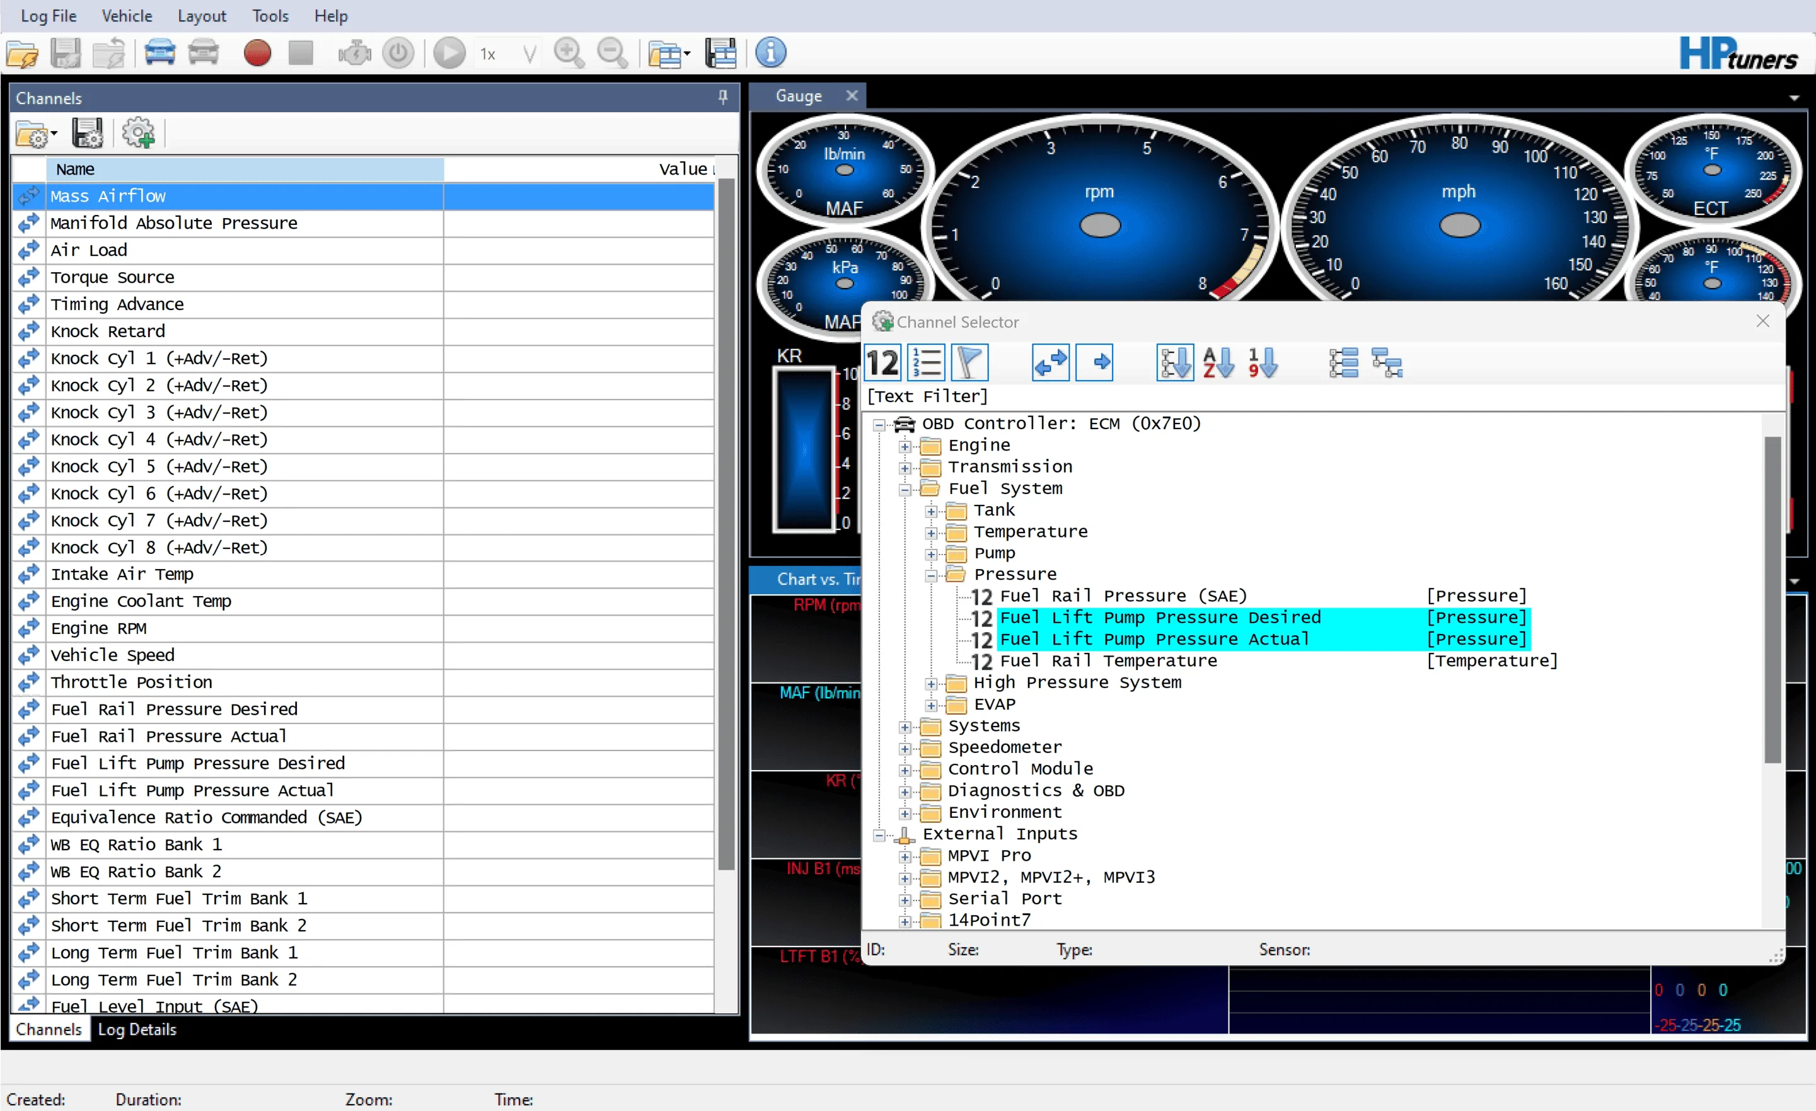Switch to the Log Details tab
The image size is (1816, 1111).
tap(137, 1029)
